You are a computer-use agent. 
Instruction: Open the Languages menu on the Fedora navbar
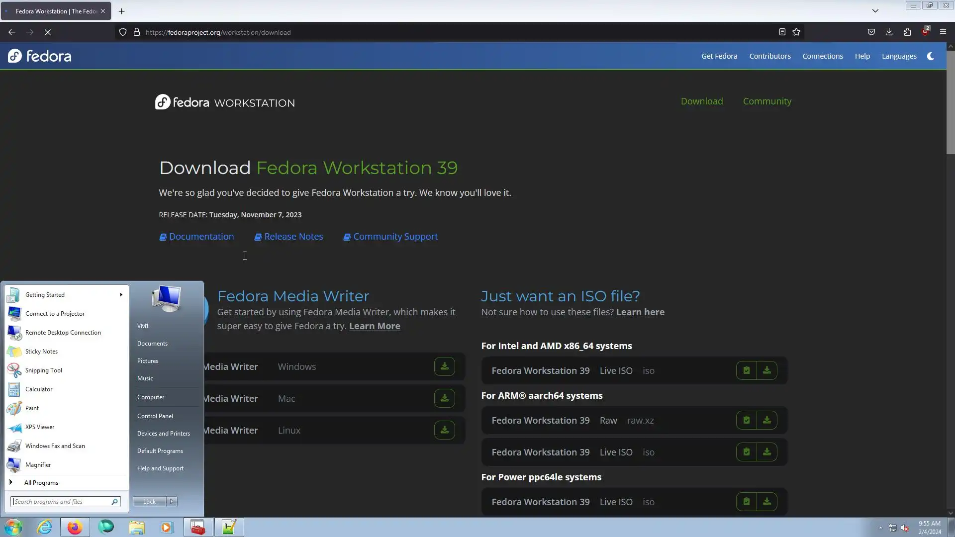pyautogui.click(x=899, y=56)
